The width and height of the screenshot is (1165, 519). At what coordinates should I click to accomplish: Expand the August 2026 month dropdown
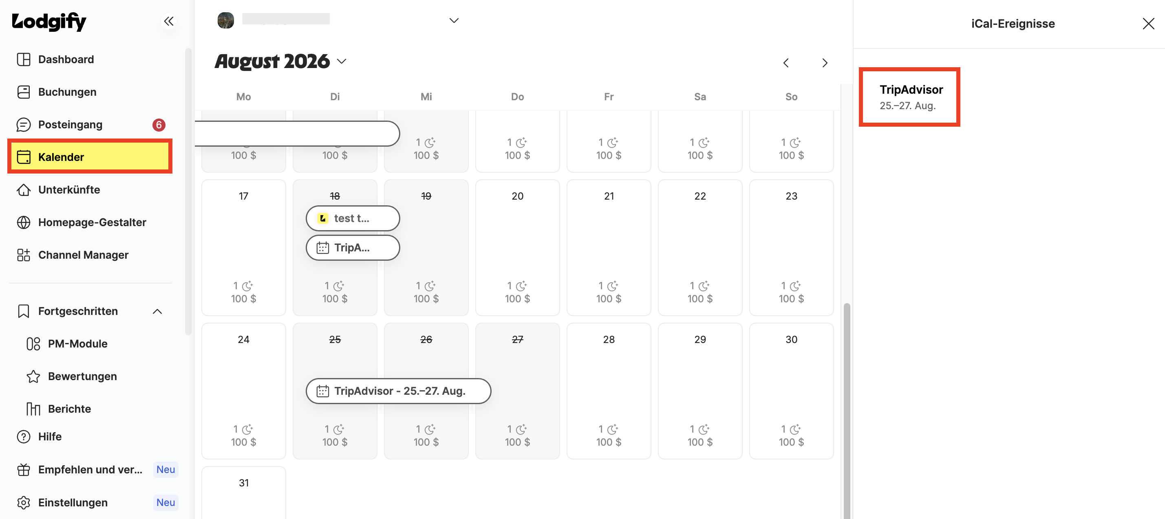coord(342,62)
